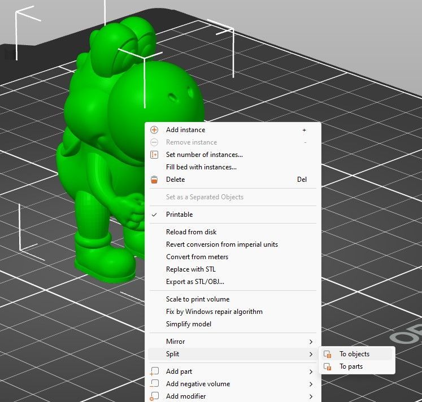Click the Add negative volume icon
The width and height of the screenshot is (422, 402).
pos(154,383)
